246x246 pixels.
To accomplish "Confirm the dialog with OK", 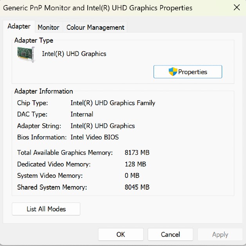I will point(121,234).
